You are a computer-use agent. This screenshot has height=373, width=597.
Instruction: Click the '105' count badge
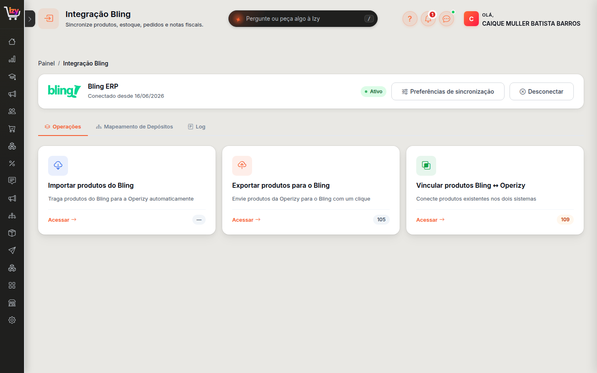point(381,220)
